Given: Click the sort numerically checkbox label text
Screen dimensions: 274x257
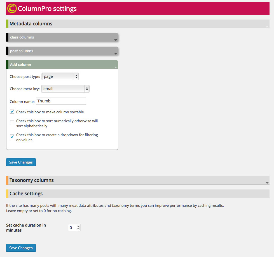Looking at the screenshot, I should pyautogui.click(x=57, y=123).
